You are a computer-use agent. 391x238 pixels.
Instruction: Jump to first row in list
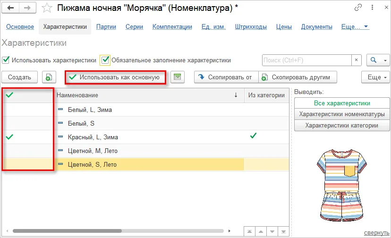click(x=249, y=231)
